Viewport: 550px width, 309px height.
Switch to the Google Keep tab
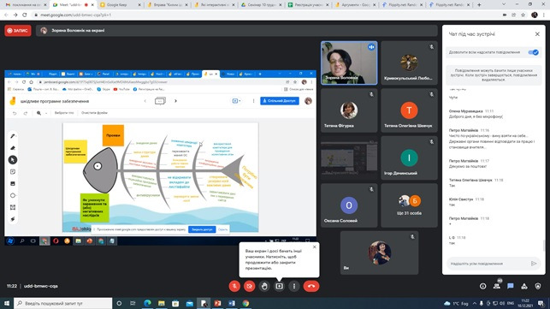point(120,5)
